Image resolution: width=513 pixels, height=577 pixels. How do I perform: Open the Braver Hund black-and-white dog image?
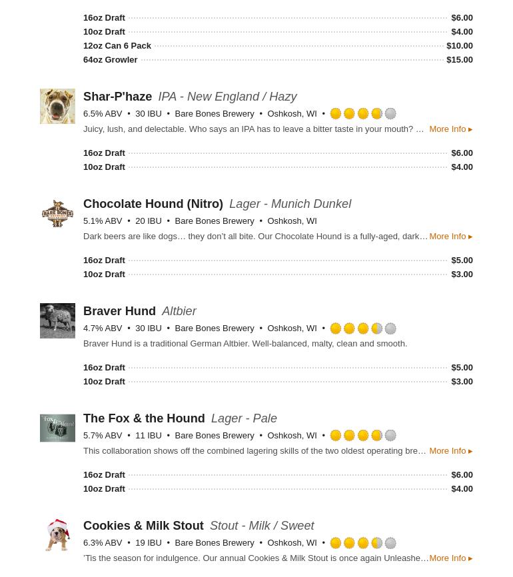[57, 320]
